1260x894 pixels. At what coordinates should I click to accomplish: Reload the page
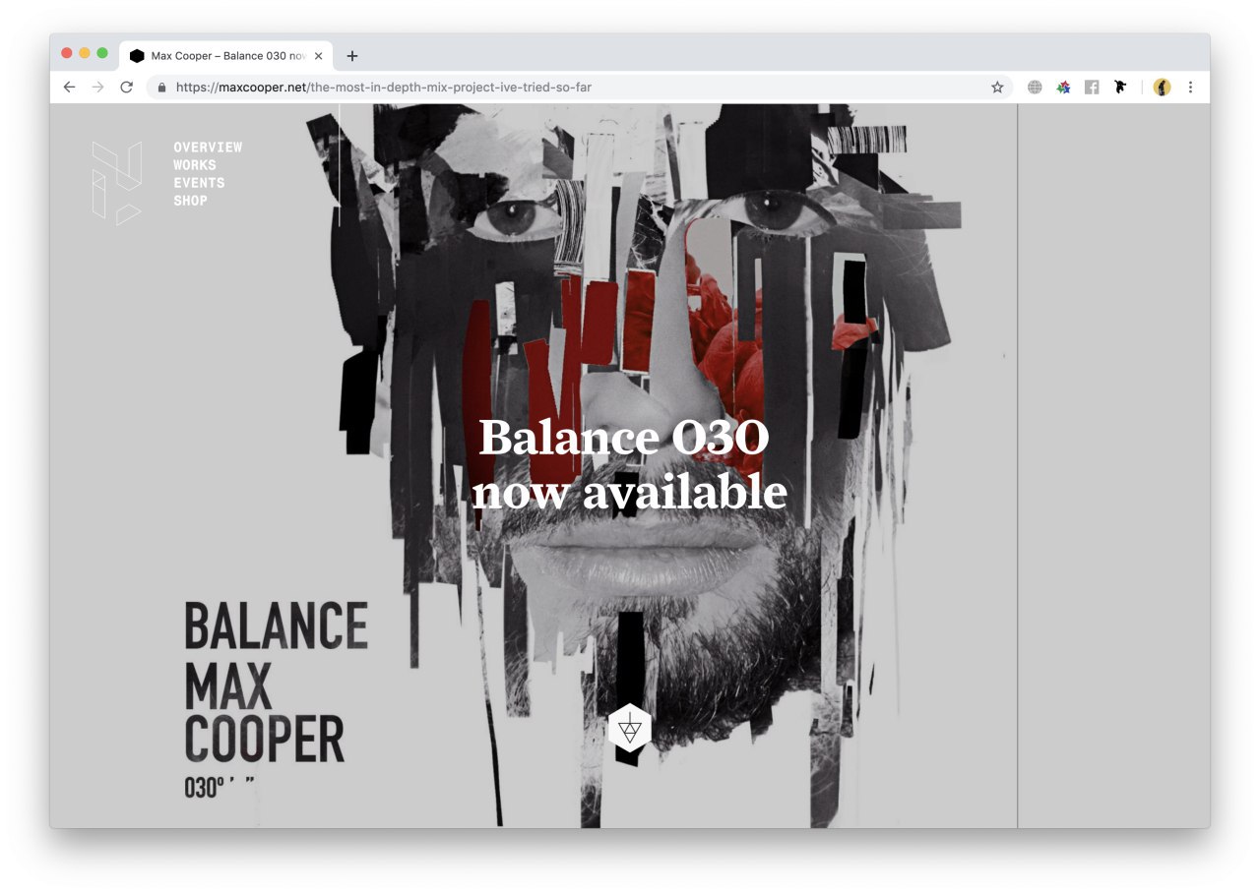click(x=126, y=88)
